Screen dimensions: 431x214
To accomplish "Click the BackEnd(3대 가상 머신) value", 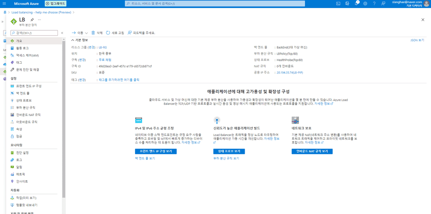I will coord(292,47).
